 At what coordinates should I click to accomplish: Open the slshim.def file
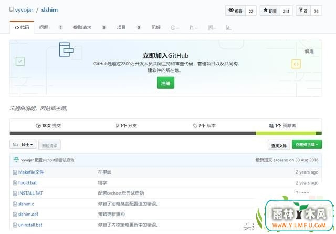click(x=28, y=214)
